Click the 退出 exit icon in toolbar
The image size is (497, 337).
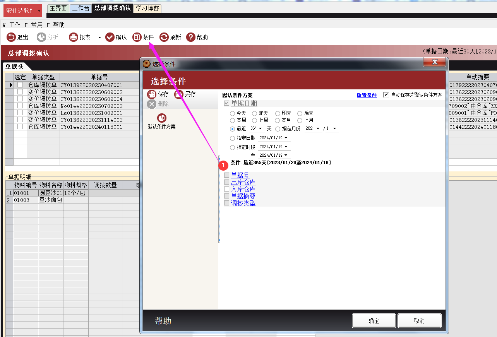pos(11,37)
